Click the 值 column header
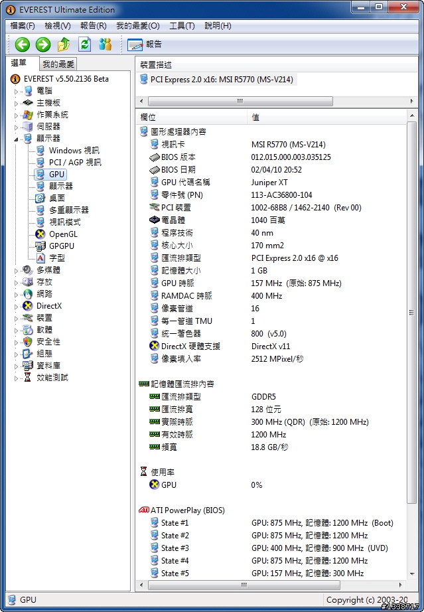 [x=326, y=117]
